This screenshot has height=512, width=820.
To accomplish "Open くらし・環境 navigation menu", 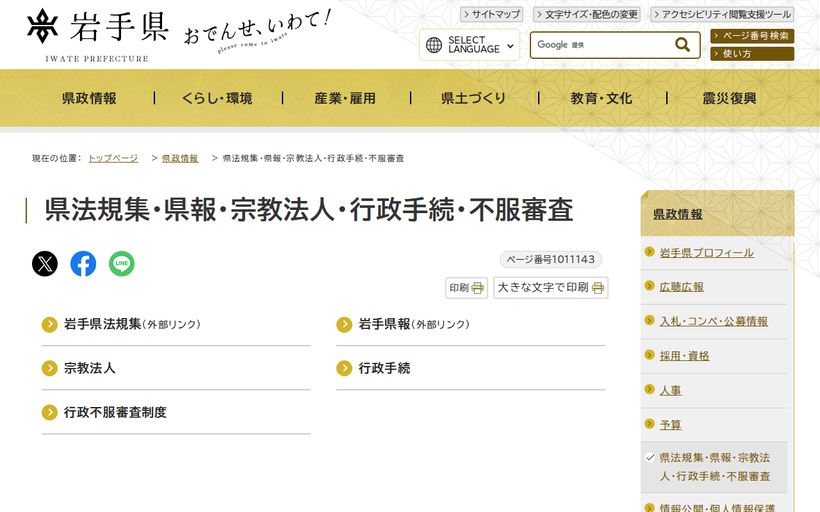I will pos(217,98).
